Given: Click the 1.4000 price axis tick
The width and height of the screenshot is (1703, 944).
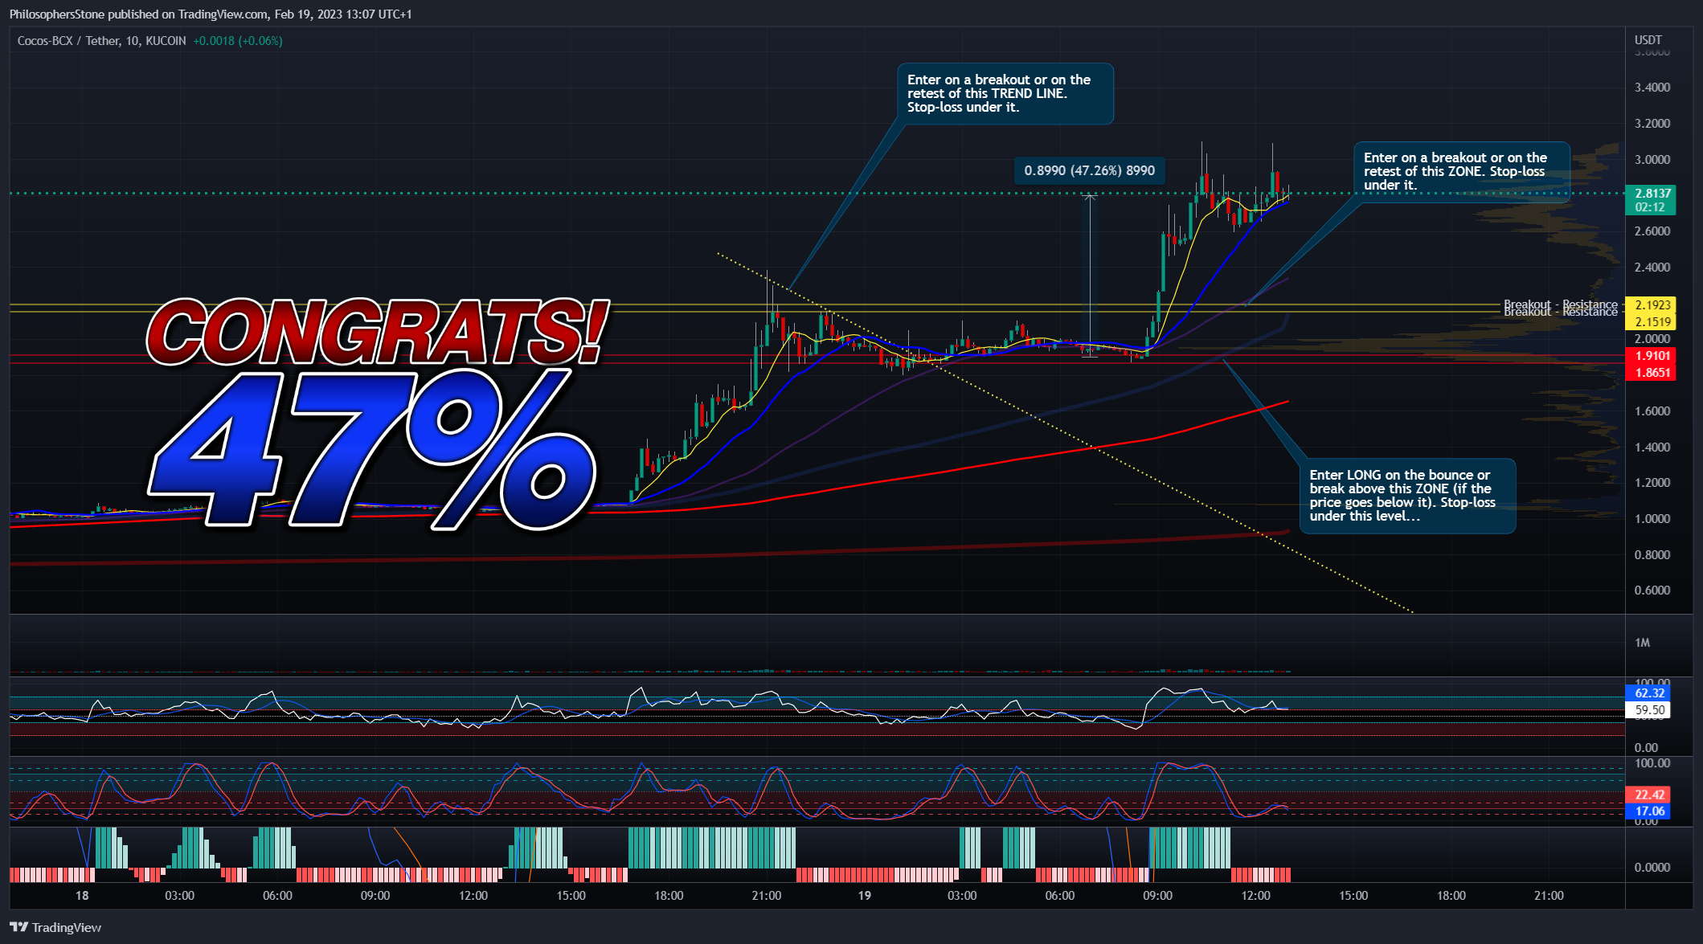Looking at the screenshot, I should coord(1652,447).
